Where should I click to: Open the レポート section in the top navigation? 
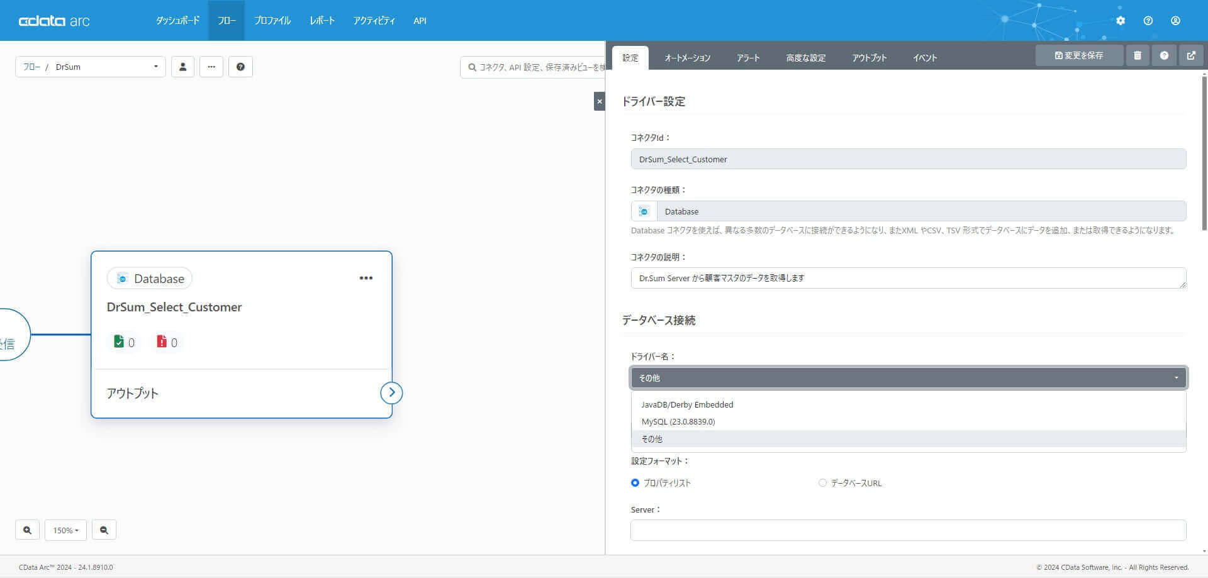click(x=322, y=20)
